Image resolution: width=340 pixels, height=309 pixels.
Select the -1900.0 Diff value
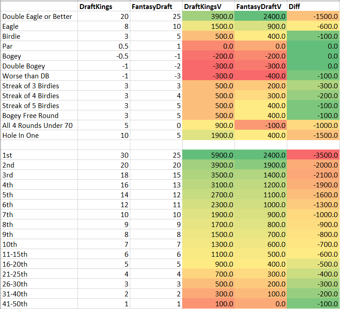[313, 185]
